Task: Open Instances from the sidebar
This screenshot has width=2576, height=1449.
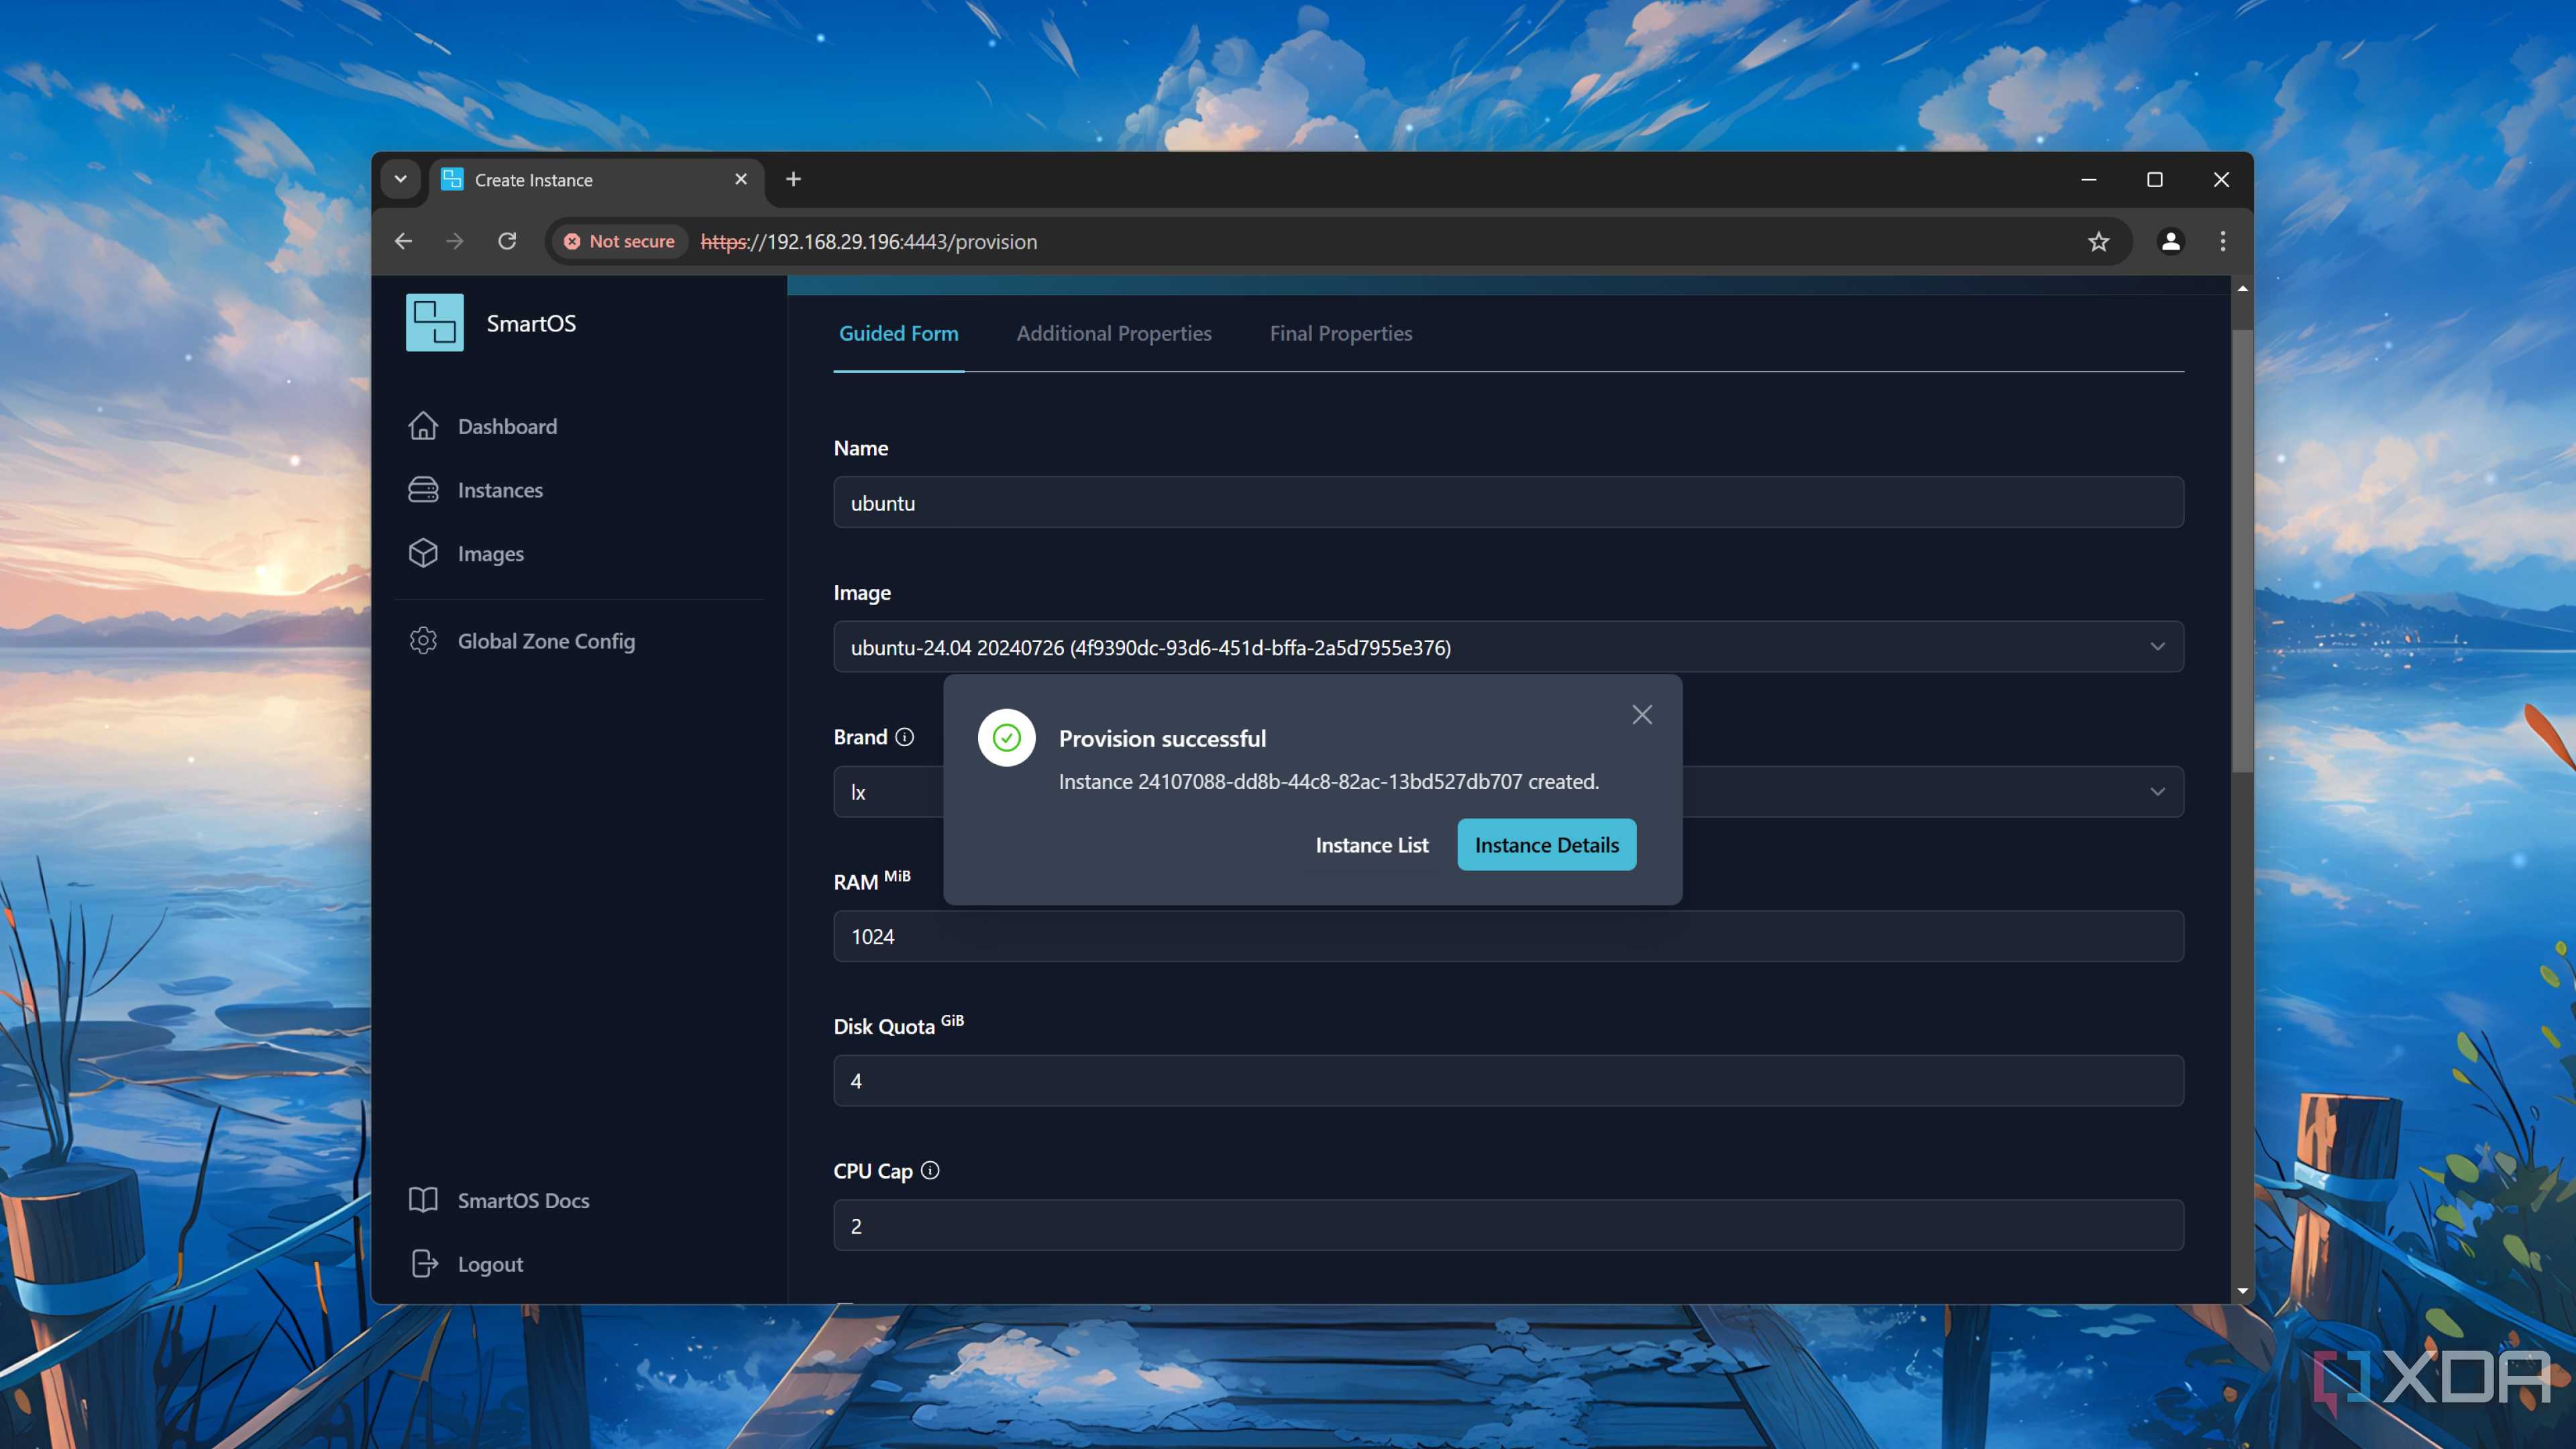Action: tap(500, 490)
